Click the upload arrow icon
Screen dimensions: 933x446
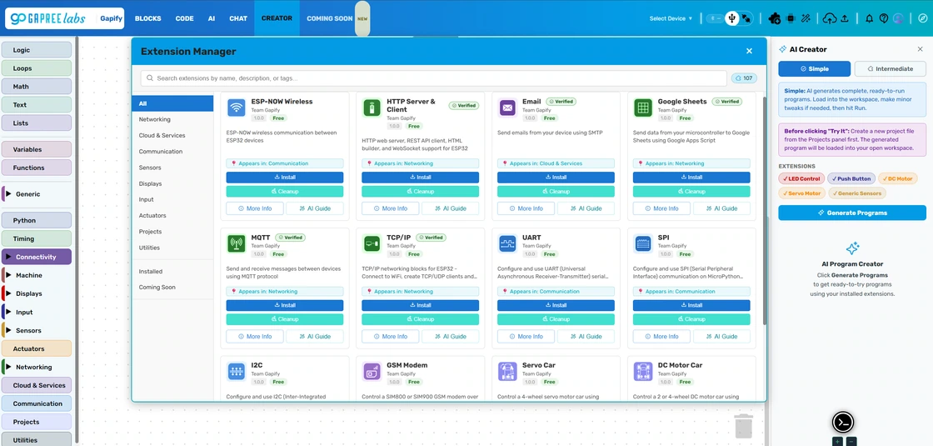(845, 18)
